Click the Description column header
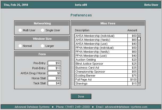The height and width of the screenshot is (110, 162). [x=82, y=30]
